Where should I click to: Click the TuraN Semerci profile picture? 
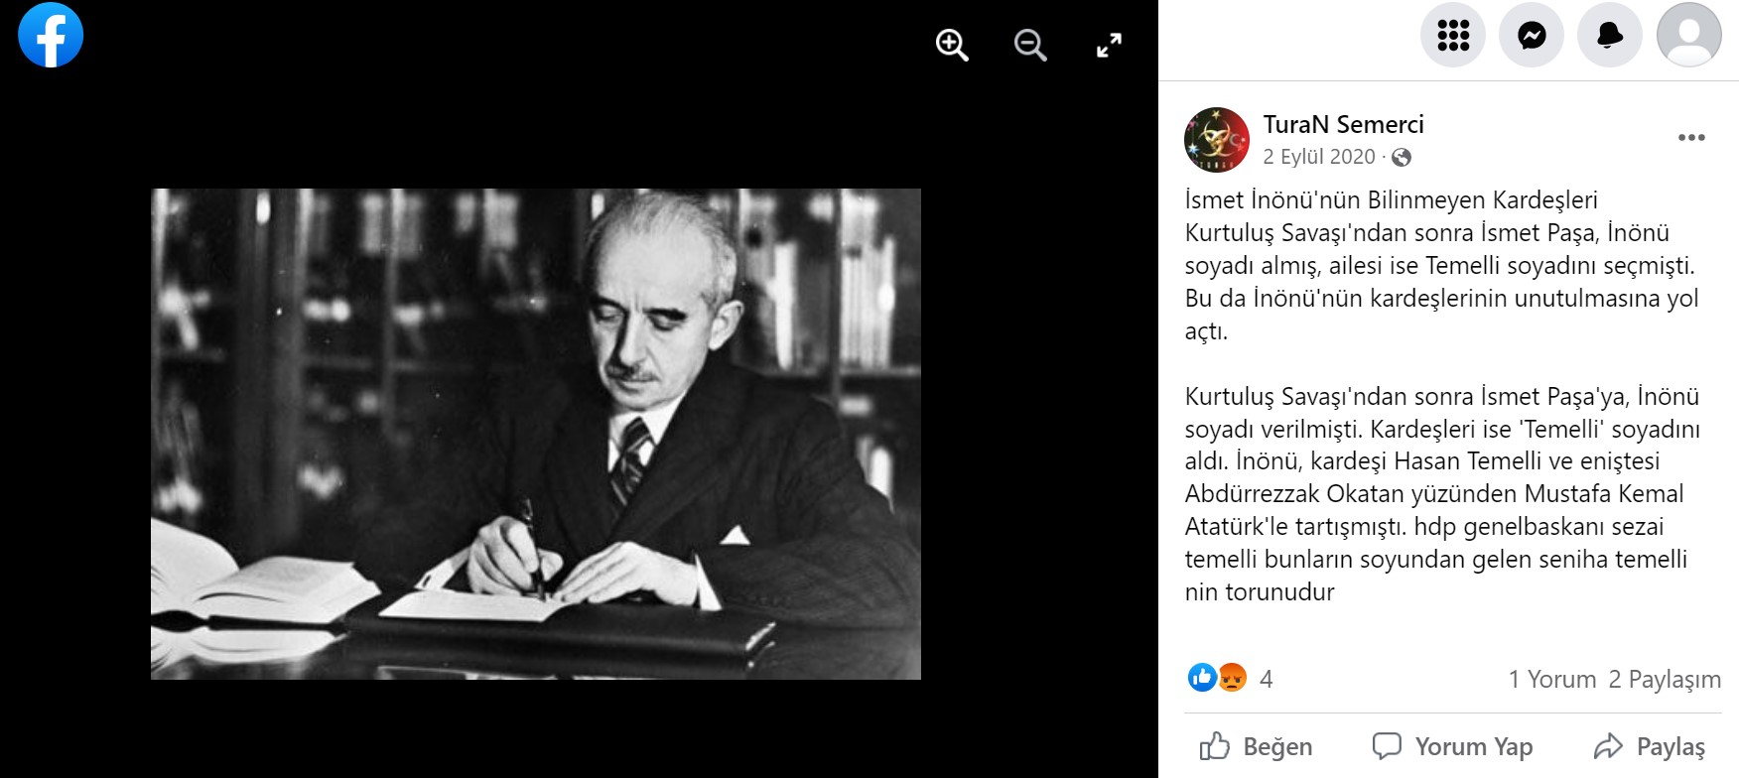[1217, 140]
